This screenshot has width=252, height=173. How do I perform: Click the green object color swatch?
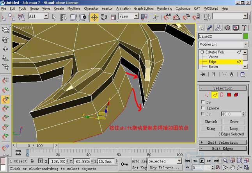245,36
